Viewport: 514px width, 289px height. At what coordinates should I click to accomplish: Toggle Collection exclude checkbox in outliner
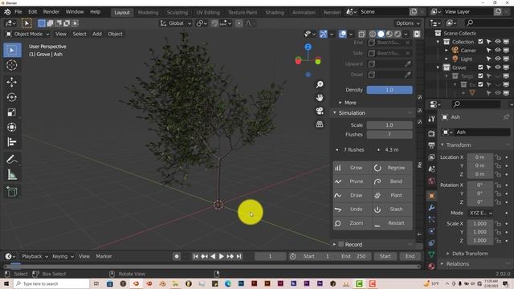point(480,42)
